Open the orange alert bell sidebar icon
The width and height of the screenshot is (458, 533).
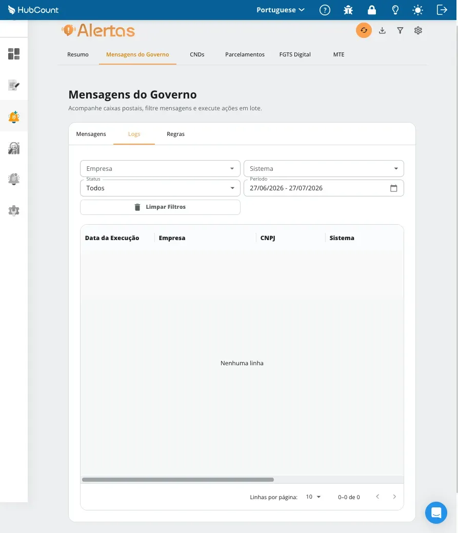click(x=14, y=116)
